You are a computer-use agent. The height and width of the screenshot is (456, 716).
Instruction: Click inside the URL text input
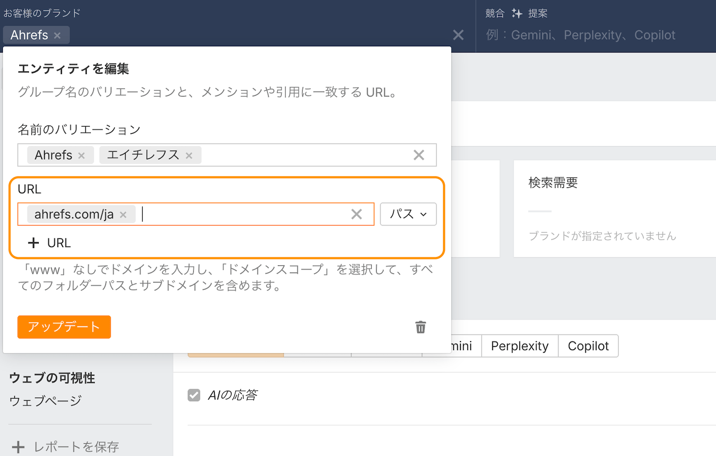click(x=240, y=214)
